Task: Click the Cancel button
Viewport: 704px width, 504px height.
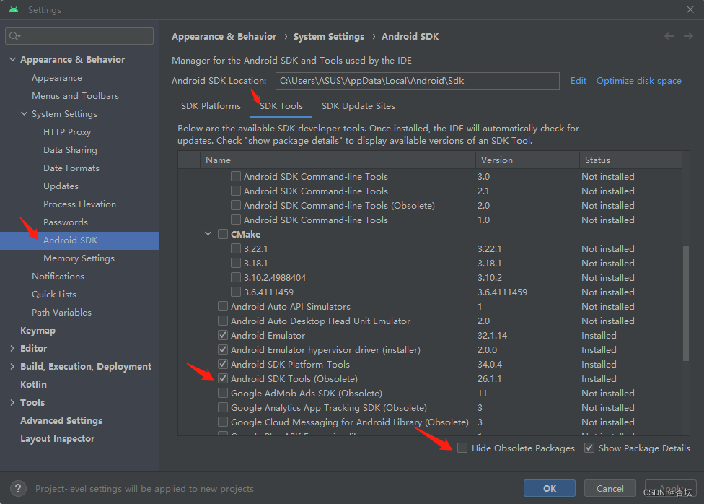Action: (610, 488)
